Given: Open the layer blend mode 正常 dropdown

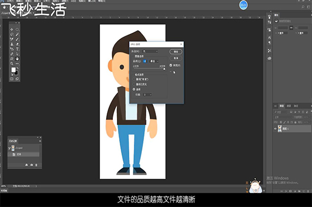Looking at the screenshot, I should (x=283, y=117).
